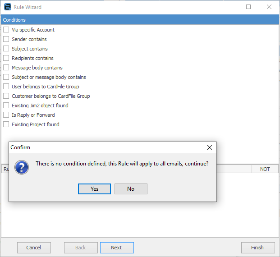Enable the Sender contains condition
The image size is (280, 257).
pos(6,39)
